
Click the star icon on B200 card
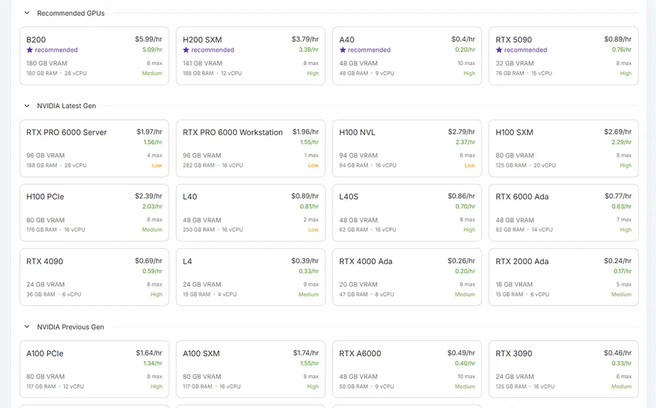[30, 50]
